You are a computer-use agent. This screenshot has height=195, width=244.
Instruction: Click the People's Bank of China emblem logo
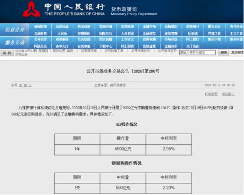click(x=31, y=9)
